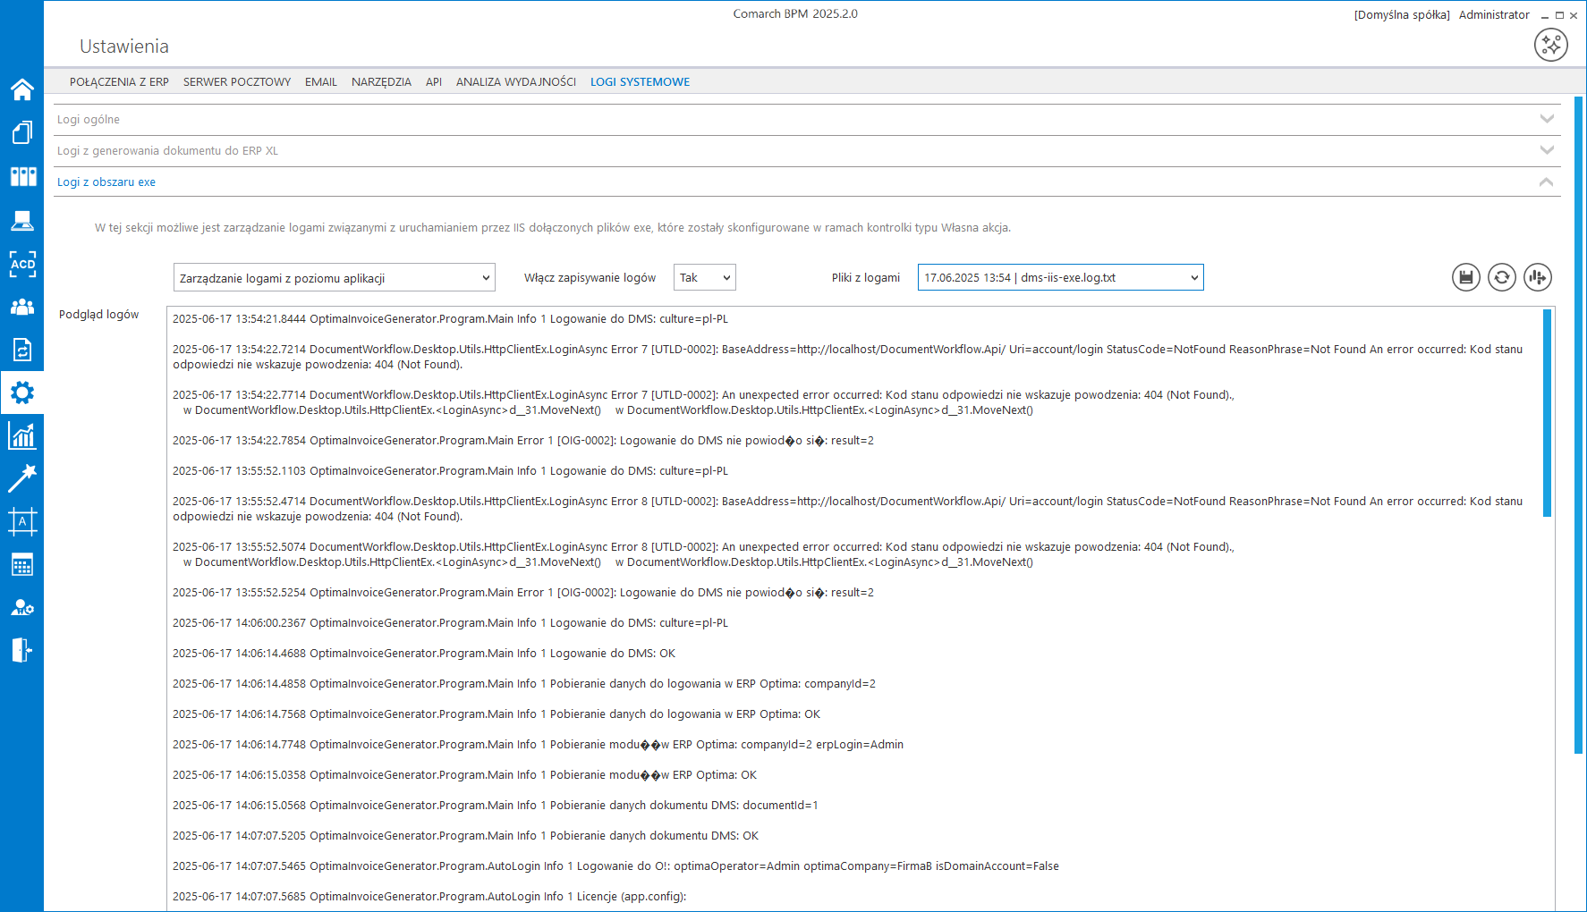This screenshot has height=912, width=1587.
Task: Open the Włącz zapisywanie logów Tak dropdown
Action: pos(705,278)
